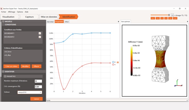Viewport: 189px width, 110px height.
Task: Click the tensile specimen 3D mesh
Action: point(160,59)
